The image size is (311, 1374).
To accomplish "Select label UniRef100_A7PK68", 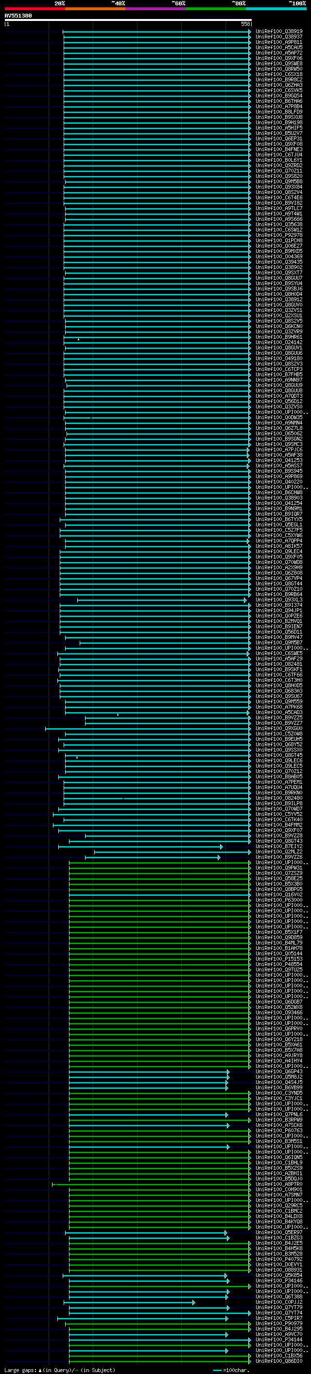I will 279,707.
